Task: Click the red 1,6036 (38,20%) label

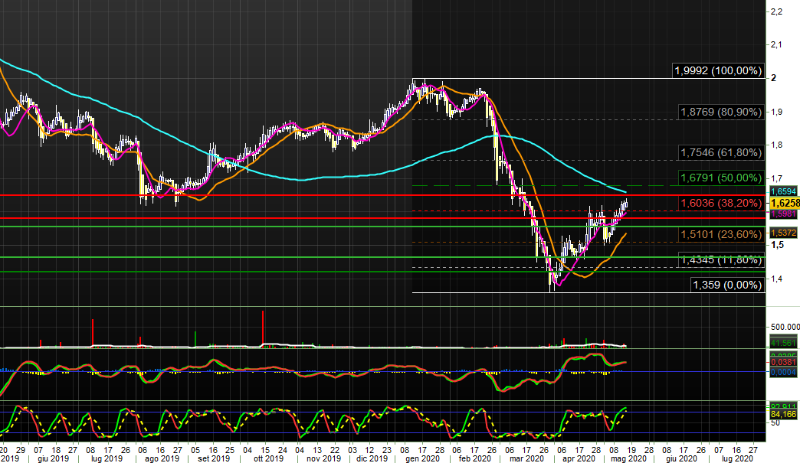Action: pos(721,204)
